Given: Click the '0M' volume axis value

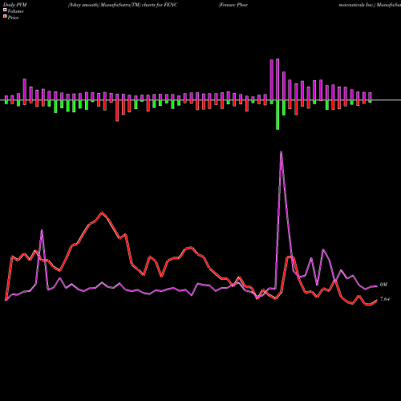Looking at the screenshot, I should point(383,285).
